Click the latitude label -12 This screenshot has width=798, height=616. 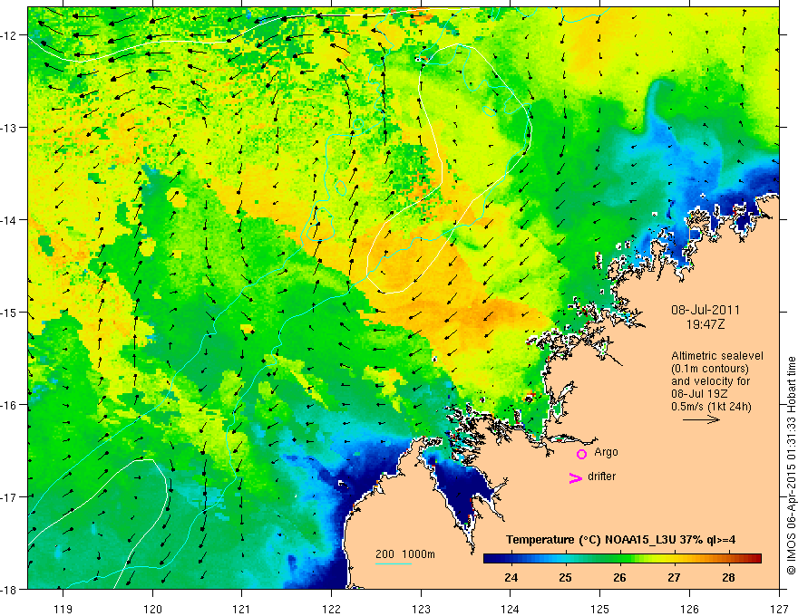coord(9,35)
